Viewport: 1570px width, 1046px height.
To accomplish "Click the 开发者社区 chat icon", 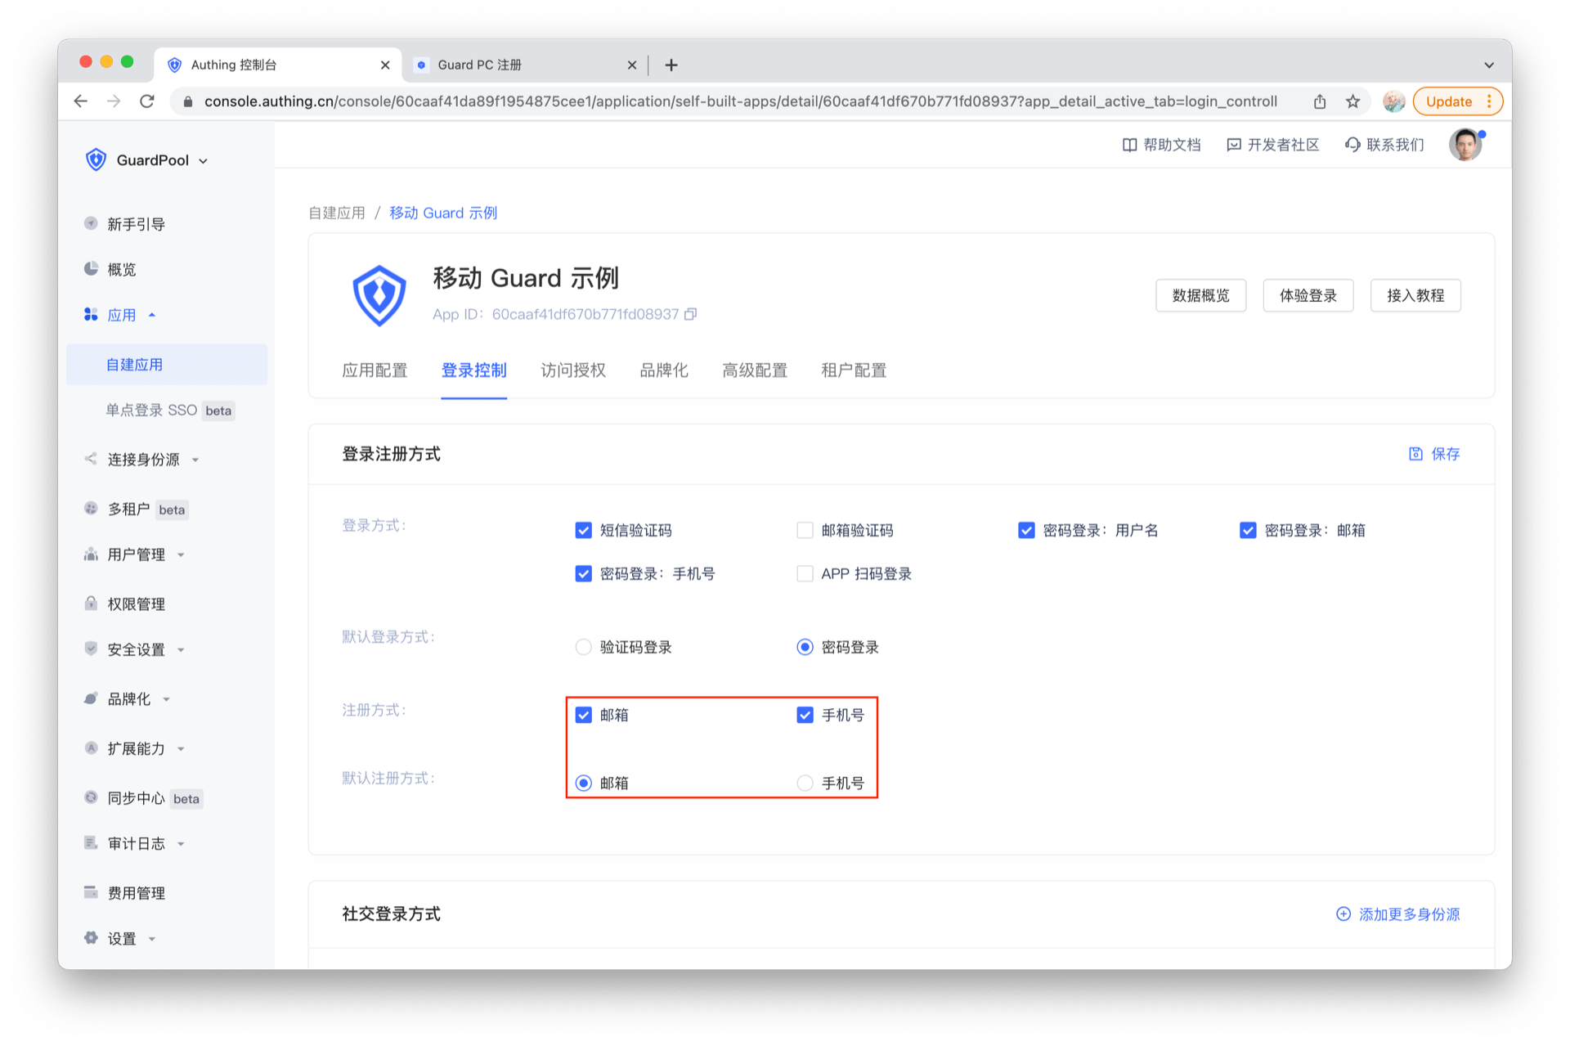I will tap(1233, 145).
